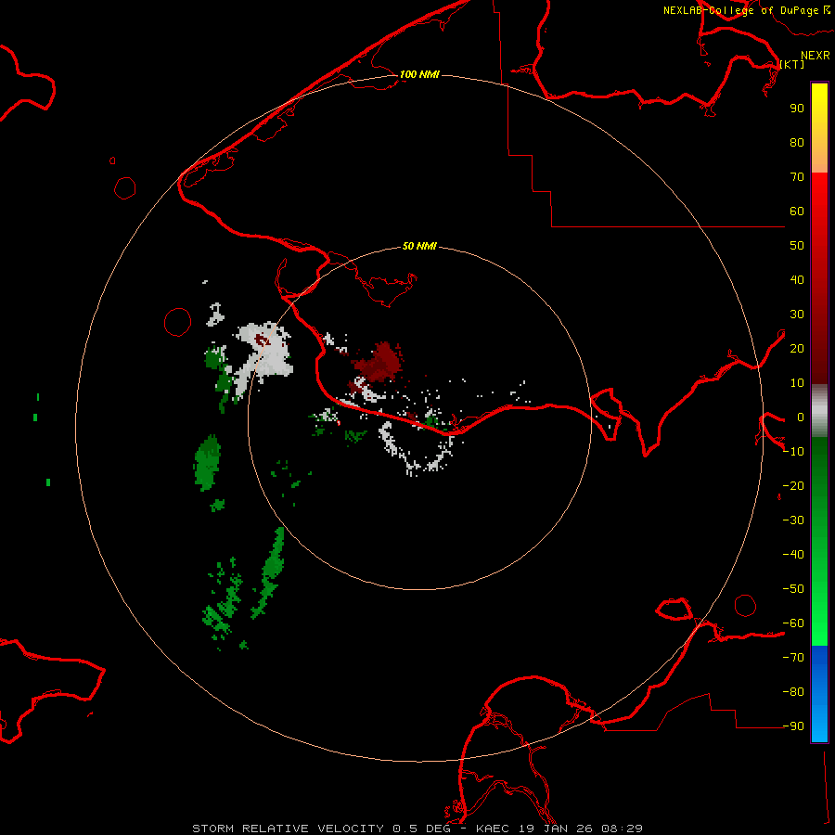Click the positive 80 scale value

coord(797,142)
